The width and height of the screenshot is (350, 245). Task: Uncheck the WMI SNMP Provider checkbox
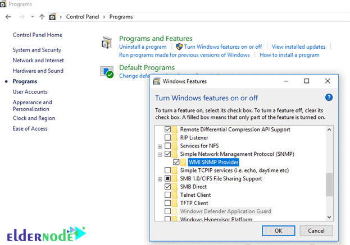[176, 162]
